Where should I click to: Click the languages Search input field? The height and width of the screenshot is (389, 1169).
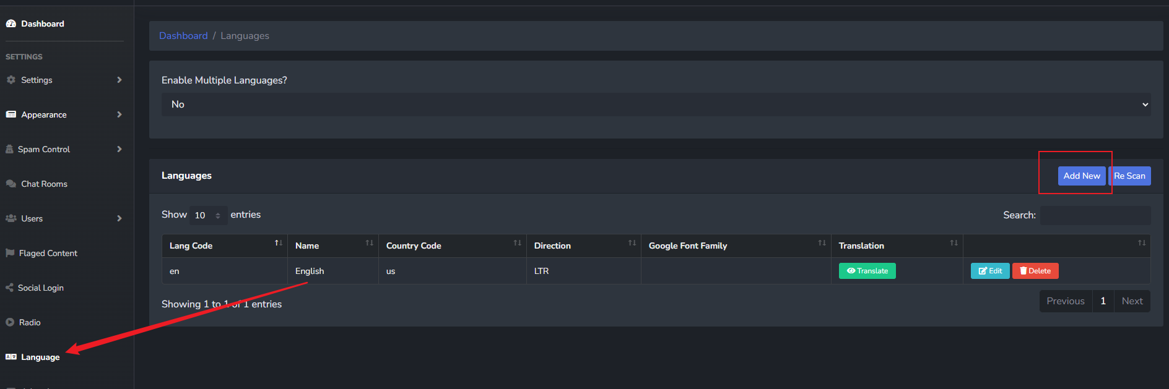[1095, 215]
